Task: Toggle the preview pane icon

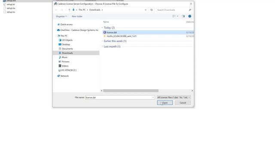Action: click(x=183, y=16)
